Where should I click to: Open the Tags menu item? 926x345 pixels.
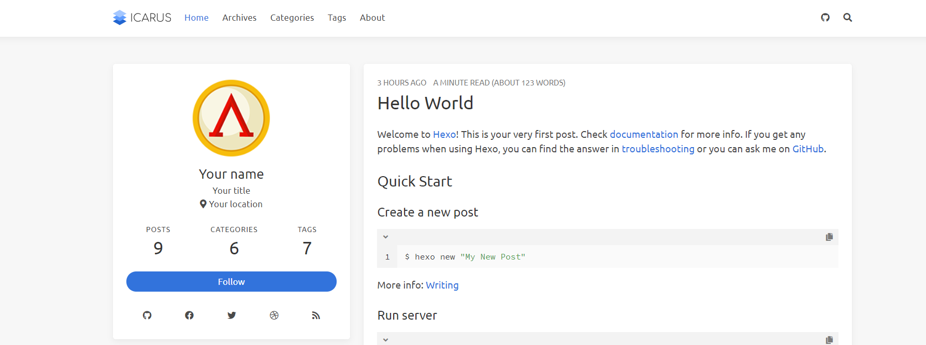[337, 18]
